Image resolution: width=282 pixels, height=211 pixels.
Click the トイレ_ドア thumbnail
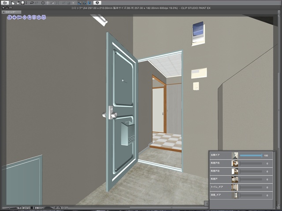tap(235, 187)
